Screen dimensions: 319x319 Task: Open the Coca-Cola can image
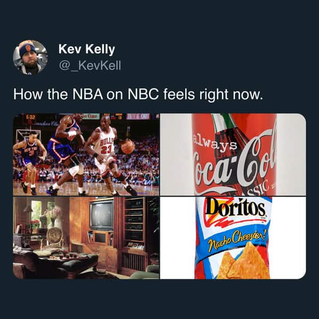233,154
